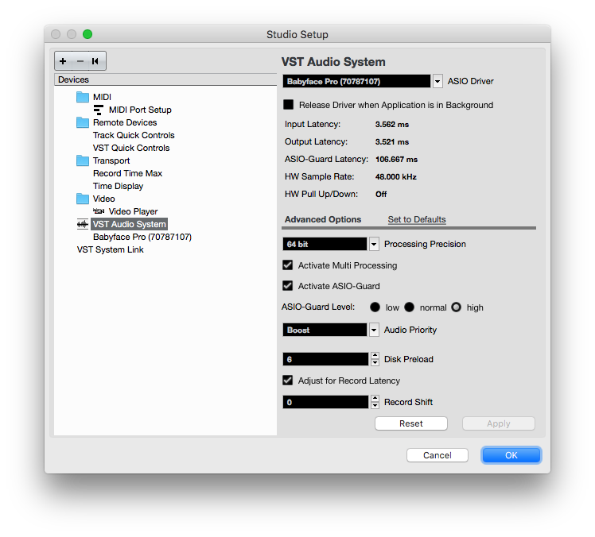Viewport: 595px width, 537px height.
Task: Click the minus Remove Device button
Action: 80,61
